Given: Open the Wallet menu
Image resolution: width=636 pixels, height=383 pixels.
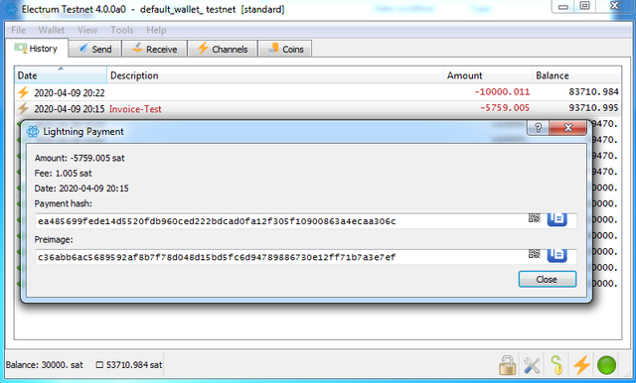Looking at the screenshot, I should click(52, 30).
